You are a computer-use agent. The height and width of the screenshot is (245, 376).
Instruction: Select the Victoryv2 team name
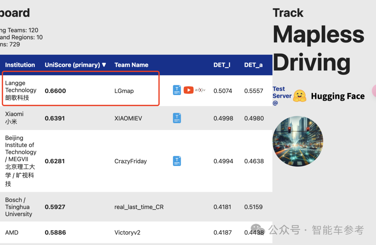coord(127,232)
